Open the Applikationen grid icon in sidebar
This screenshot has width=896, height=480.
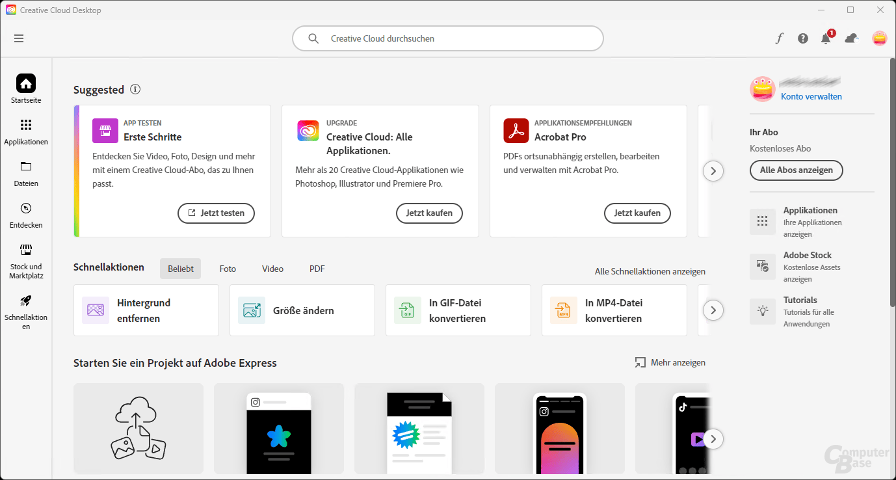click(26, 125)
